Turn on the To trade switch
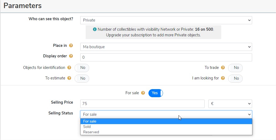 [x=235, y=68]
